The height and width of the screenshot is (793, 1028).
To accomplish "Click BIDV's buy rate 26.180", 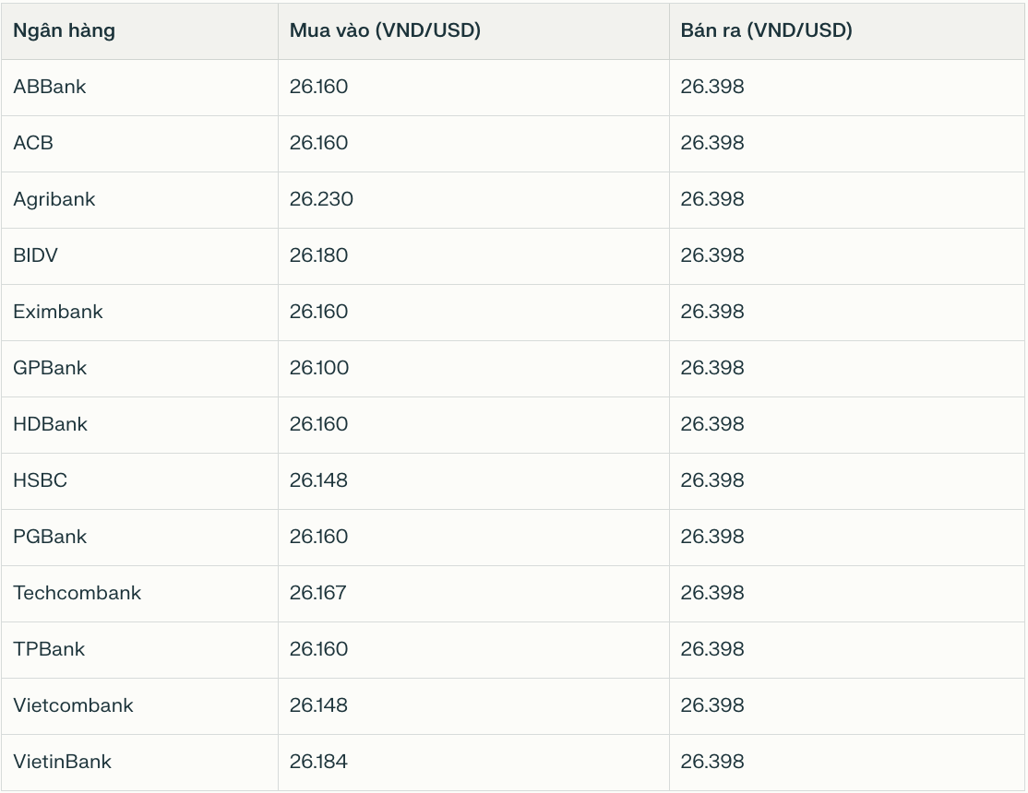I will point(319,255).
